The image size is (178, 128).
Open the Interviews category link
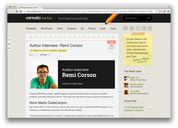pyautogui.click(x=62, y=50)
